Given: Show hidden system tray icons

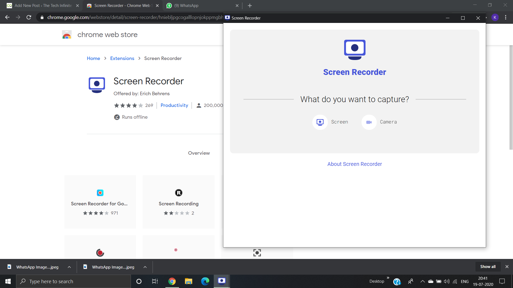Looking at the screenshot, I should coord(422,281).
